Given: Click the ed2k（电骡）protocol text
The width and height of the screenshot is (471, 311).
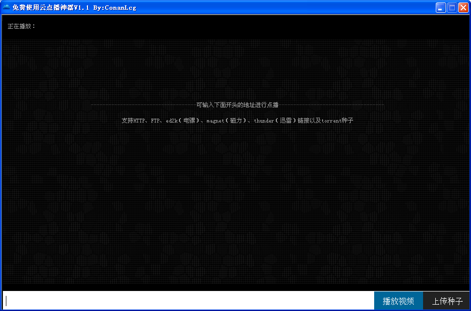Looking at the screenshot, I should click(x=183, y=121).
